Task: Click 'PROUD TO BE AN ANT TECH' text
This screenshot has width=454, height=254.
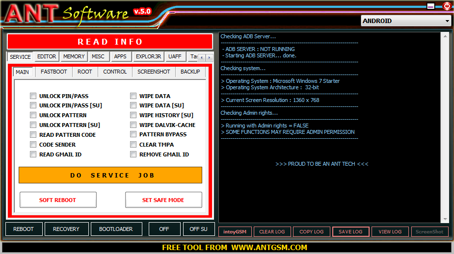Action: coord(321,164)
